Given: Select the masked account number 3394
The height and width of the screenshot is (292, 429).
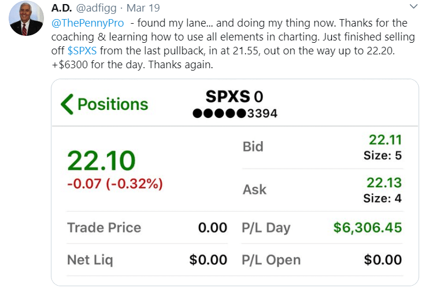Looking at the screenshot, I should [235, 113].
